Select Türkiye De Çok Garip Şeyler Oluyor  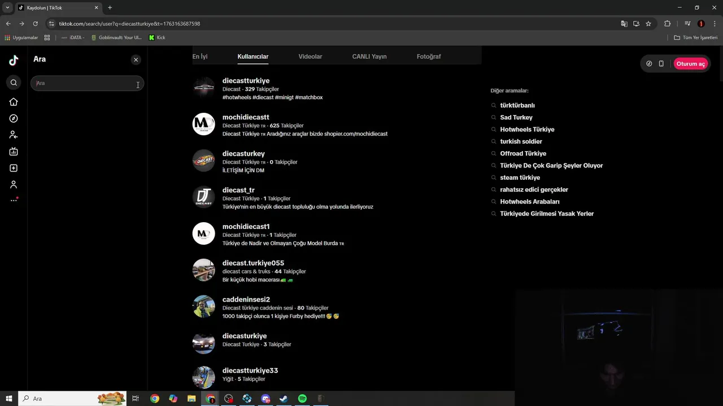[551, 165]
